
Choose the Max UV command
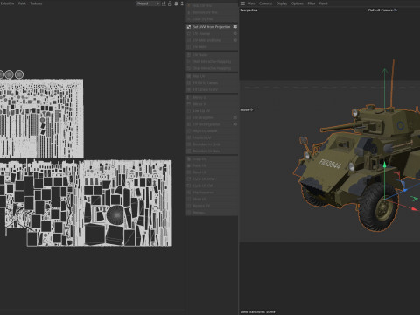[212, 76]
